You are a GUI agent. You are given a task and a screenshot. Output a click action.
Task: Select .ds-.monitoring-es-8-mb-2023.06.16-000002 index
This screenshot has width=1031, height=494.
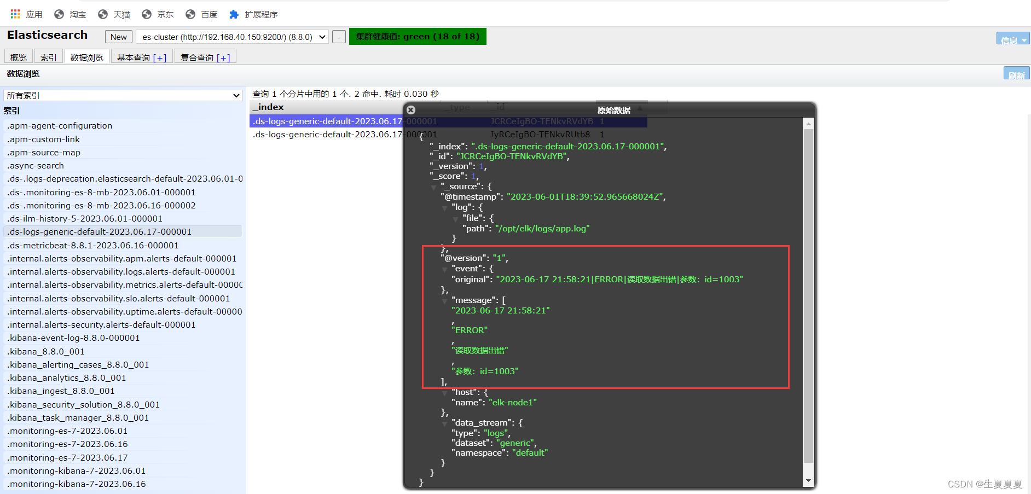pos(123,205)
